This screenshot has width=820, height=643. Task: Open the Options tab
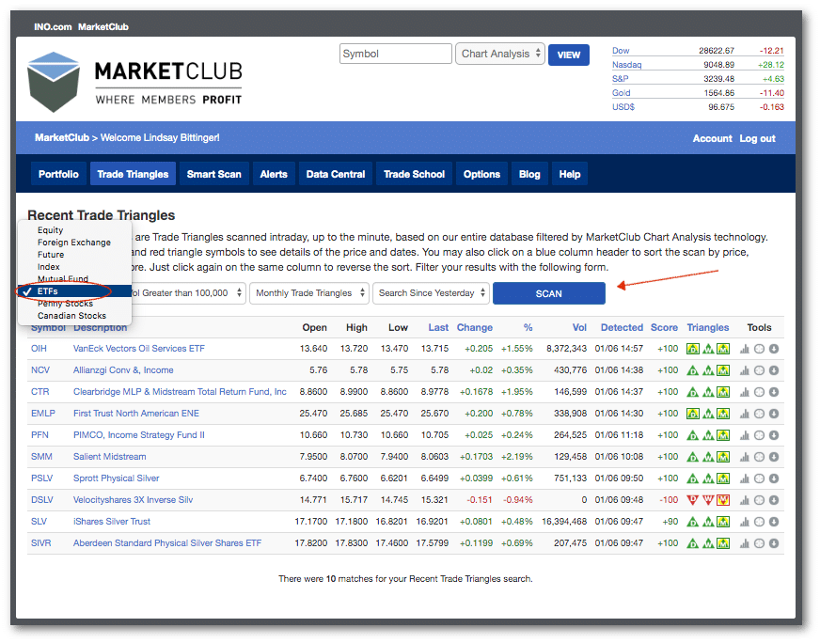pyautogui.click(x=481, y=174)
